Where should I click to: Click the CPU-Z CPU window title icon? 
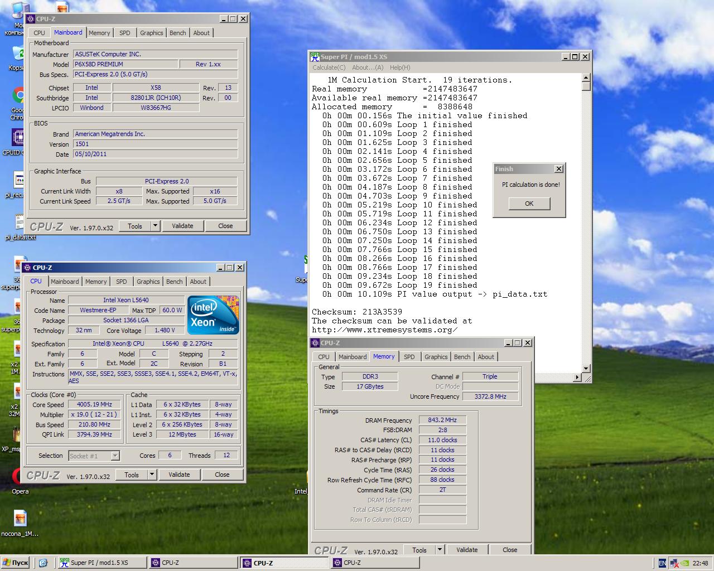27,268
